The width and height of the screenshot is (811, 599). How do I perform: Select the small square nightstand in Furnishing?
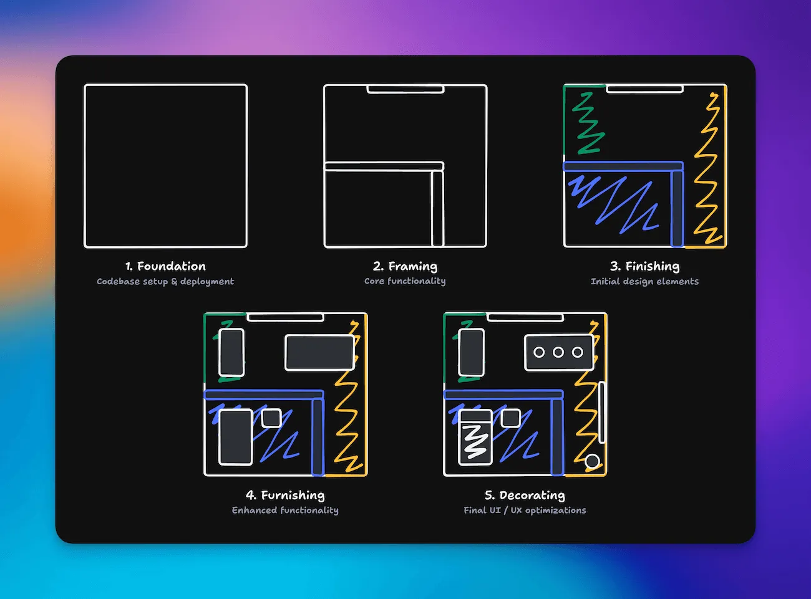click(x=271, y=418)
